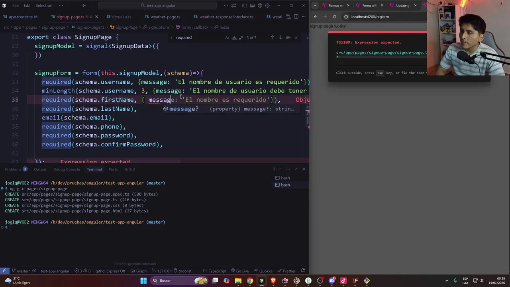
Task: Click the localhost:4200/registro address bar
Action: (384, 17)
